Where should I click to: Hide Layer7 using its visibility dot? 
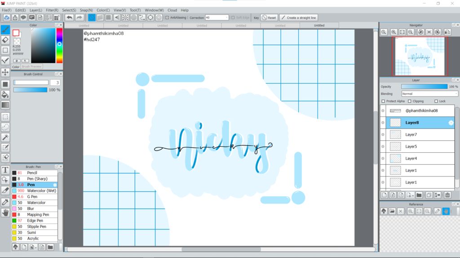point(383,134)
